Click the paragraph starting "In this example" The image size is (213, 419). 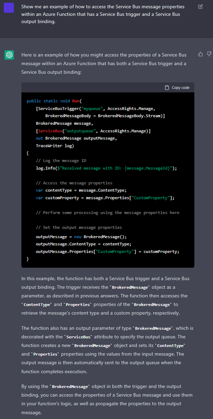[x=105, y=296]
